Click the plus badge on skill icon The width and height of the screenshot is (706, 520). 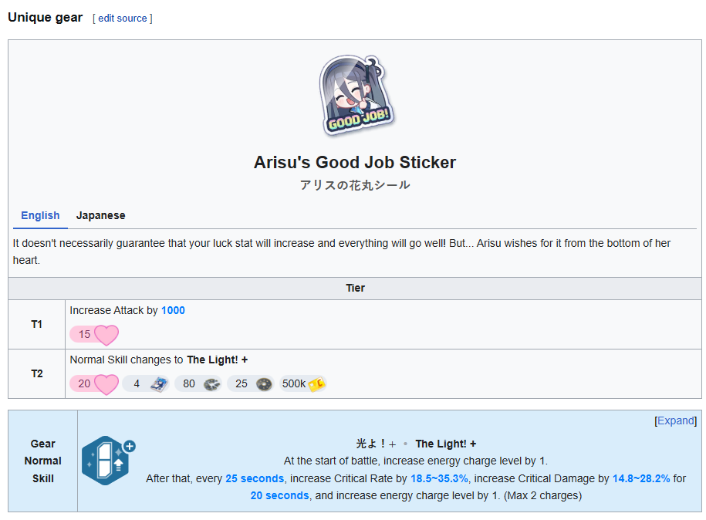pos(129,446)
